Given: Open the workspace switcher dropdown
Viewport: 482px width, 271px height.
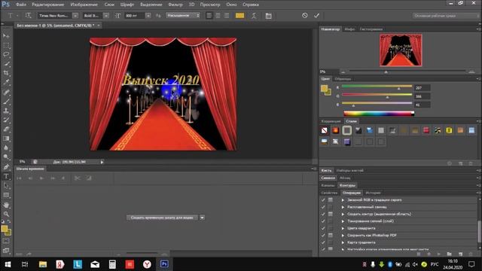Looking at the screenshot, I should 446,15.
